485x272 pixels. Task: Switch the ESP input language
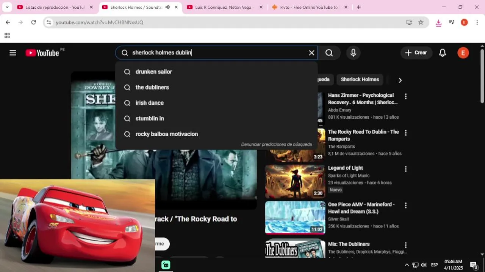(x=435, y=265)
